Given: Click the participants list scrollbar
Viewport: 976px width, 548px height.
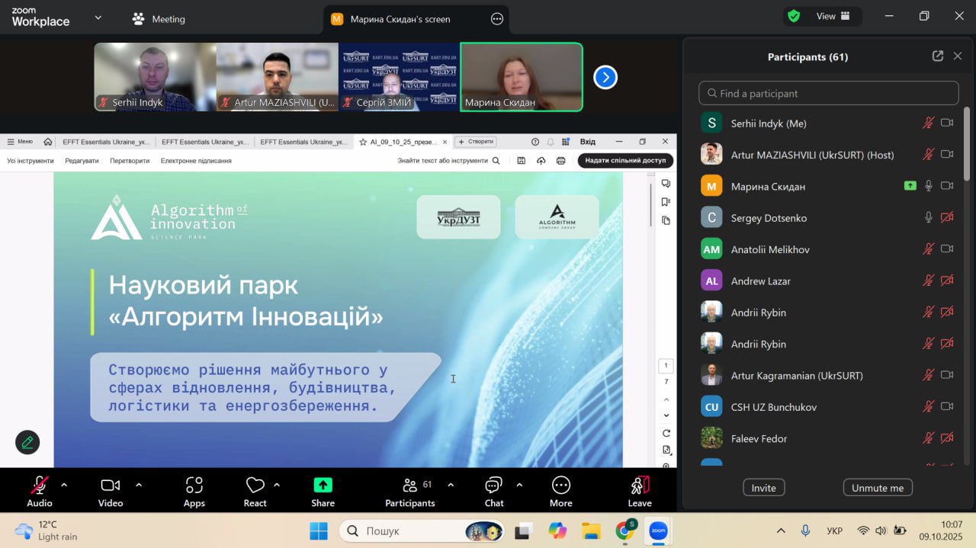Looking at the screenshot, I should point(967,145).
